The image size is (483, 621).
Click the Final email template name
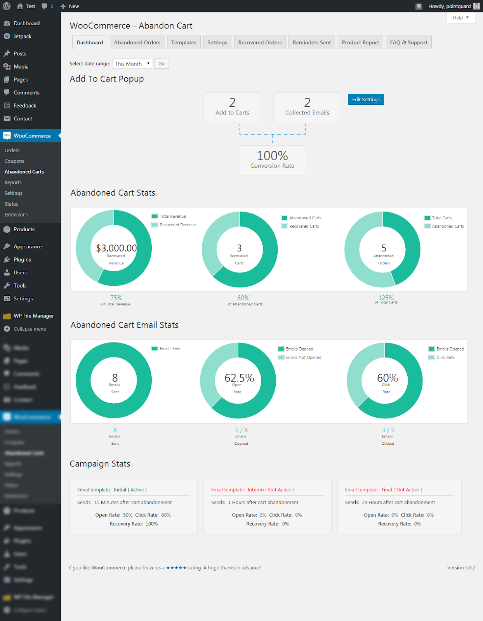pyautogui.click(x=387, y=490)
